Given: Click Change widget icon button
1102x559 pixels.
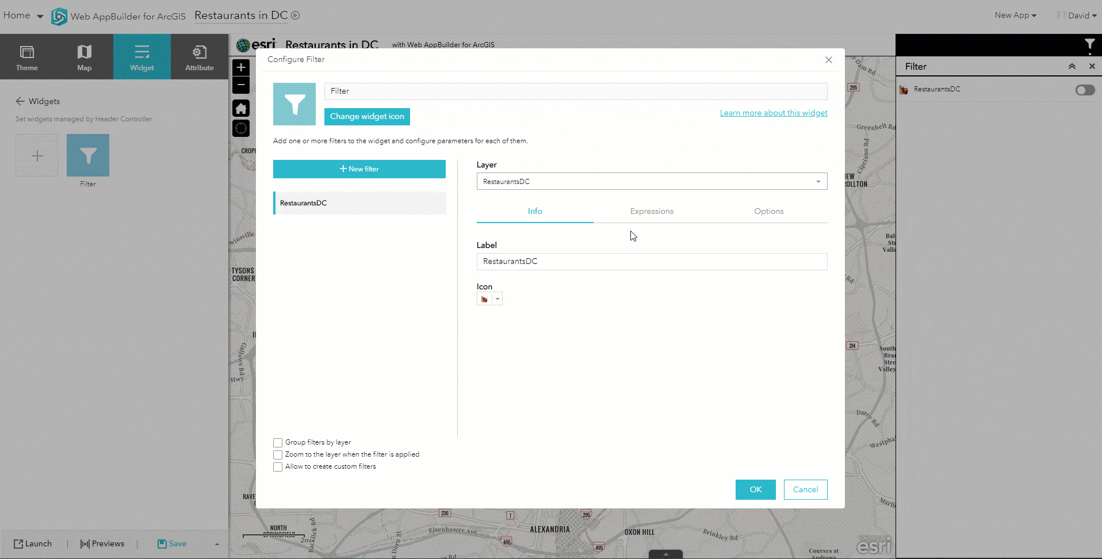Looking at the screenshot, I should [367, 117].
